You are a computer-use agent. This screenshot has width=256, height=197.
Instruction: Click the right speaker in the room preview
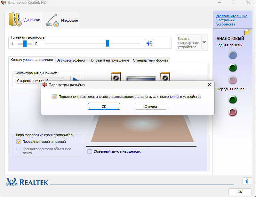coord(165,76)
